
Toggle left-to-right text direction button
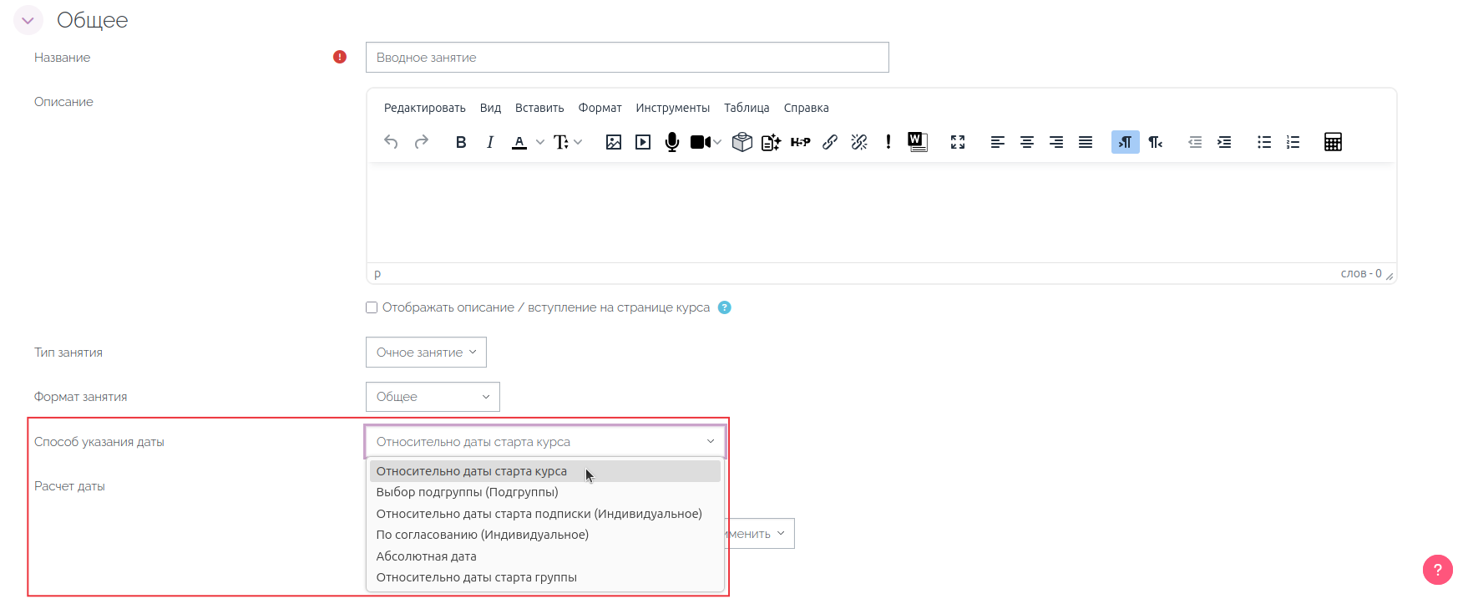(1125, 142)
